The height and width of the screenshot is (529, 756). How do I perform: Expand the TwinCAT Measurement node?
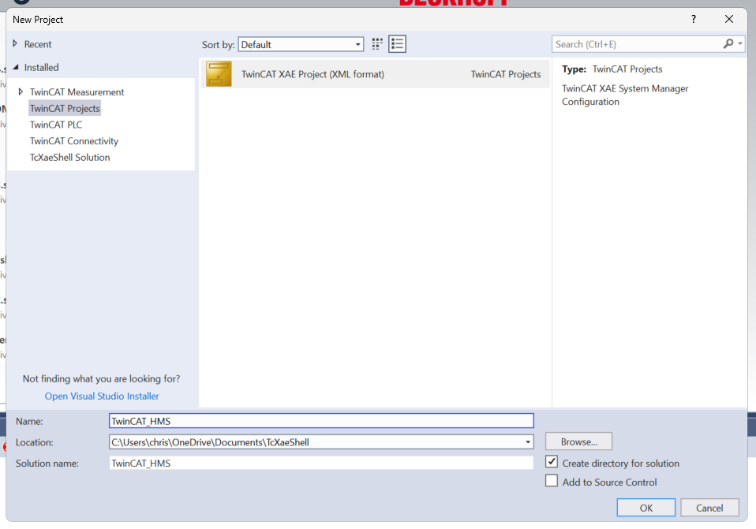click(21, 91)
